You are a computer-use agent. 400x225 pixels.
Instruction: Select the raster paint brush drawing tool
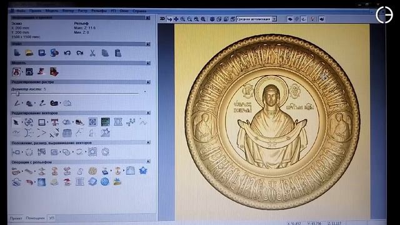tap(17, 103)
